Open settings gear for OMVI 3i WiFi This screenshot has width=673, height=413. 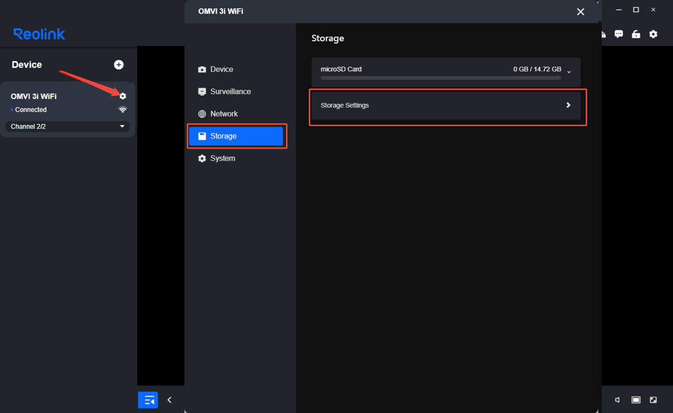click(x=123, y=96)
